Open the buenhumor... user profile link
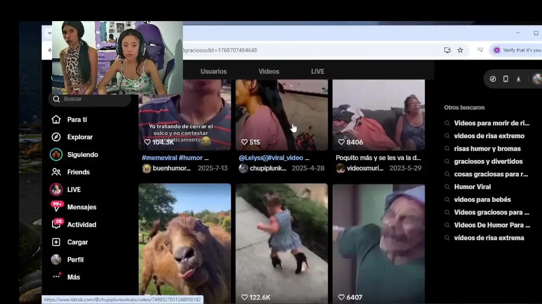This screenshot has width=542, height=304. coord(171,168)
